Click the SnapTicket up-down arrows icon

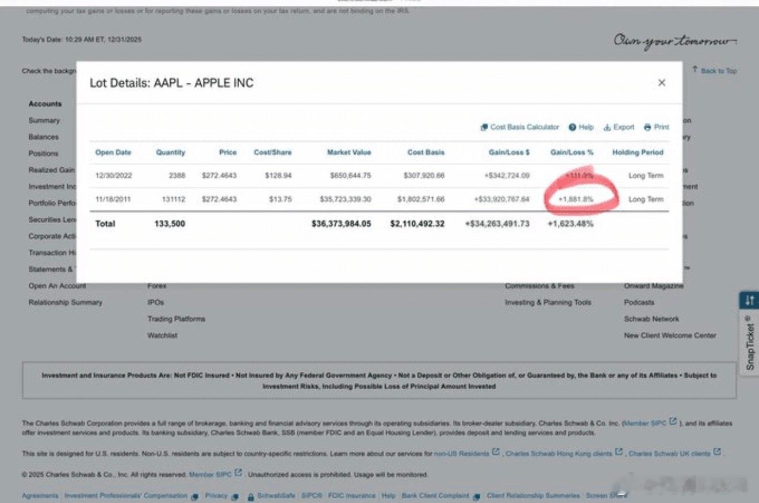click(x=749, y=300)
